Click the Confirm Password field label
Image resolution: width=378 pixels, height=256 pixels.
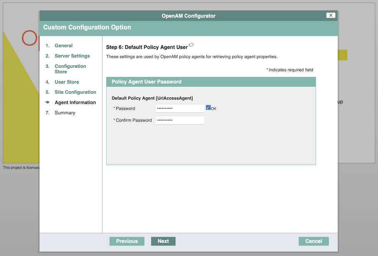[134, 120]
